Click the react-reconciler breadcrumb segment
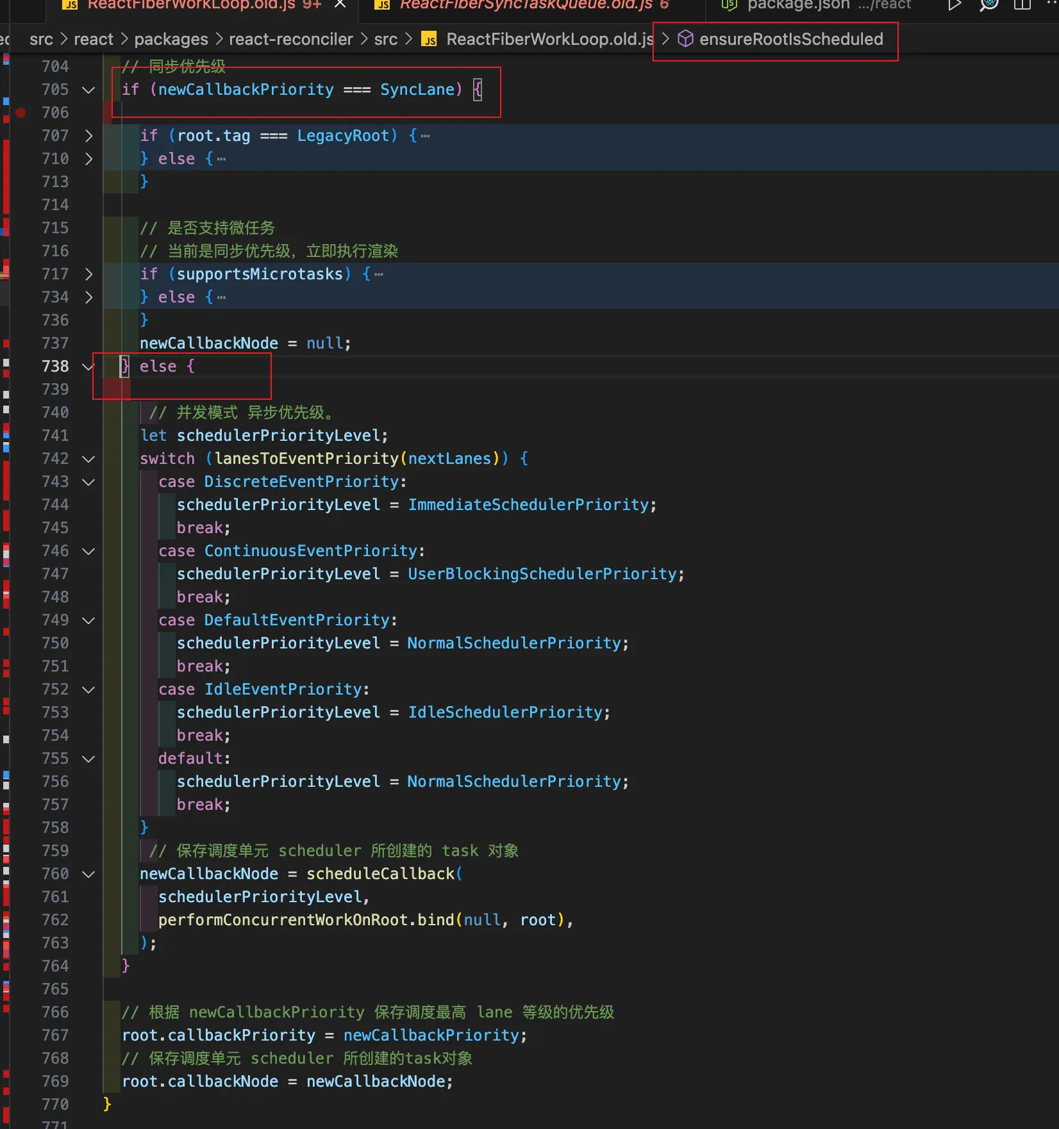Screen dimensions: 1059x1129 click(290, 40)
